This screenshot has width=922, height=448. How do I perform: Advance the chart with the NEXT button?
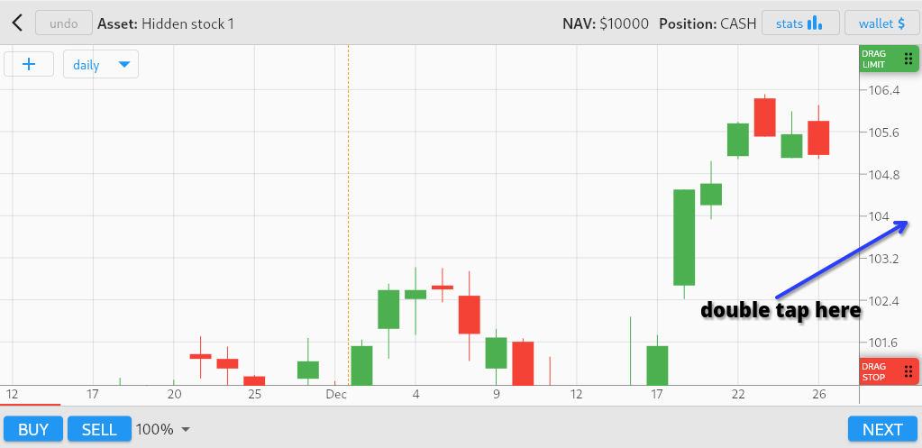point(882,430)
